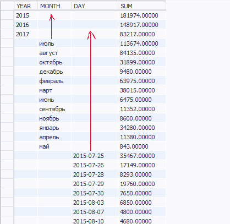Click the YEAR column header
The width and height of the screenshot is (230, 224).
pos(26,6)
